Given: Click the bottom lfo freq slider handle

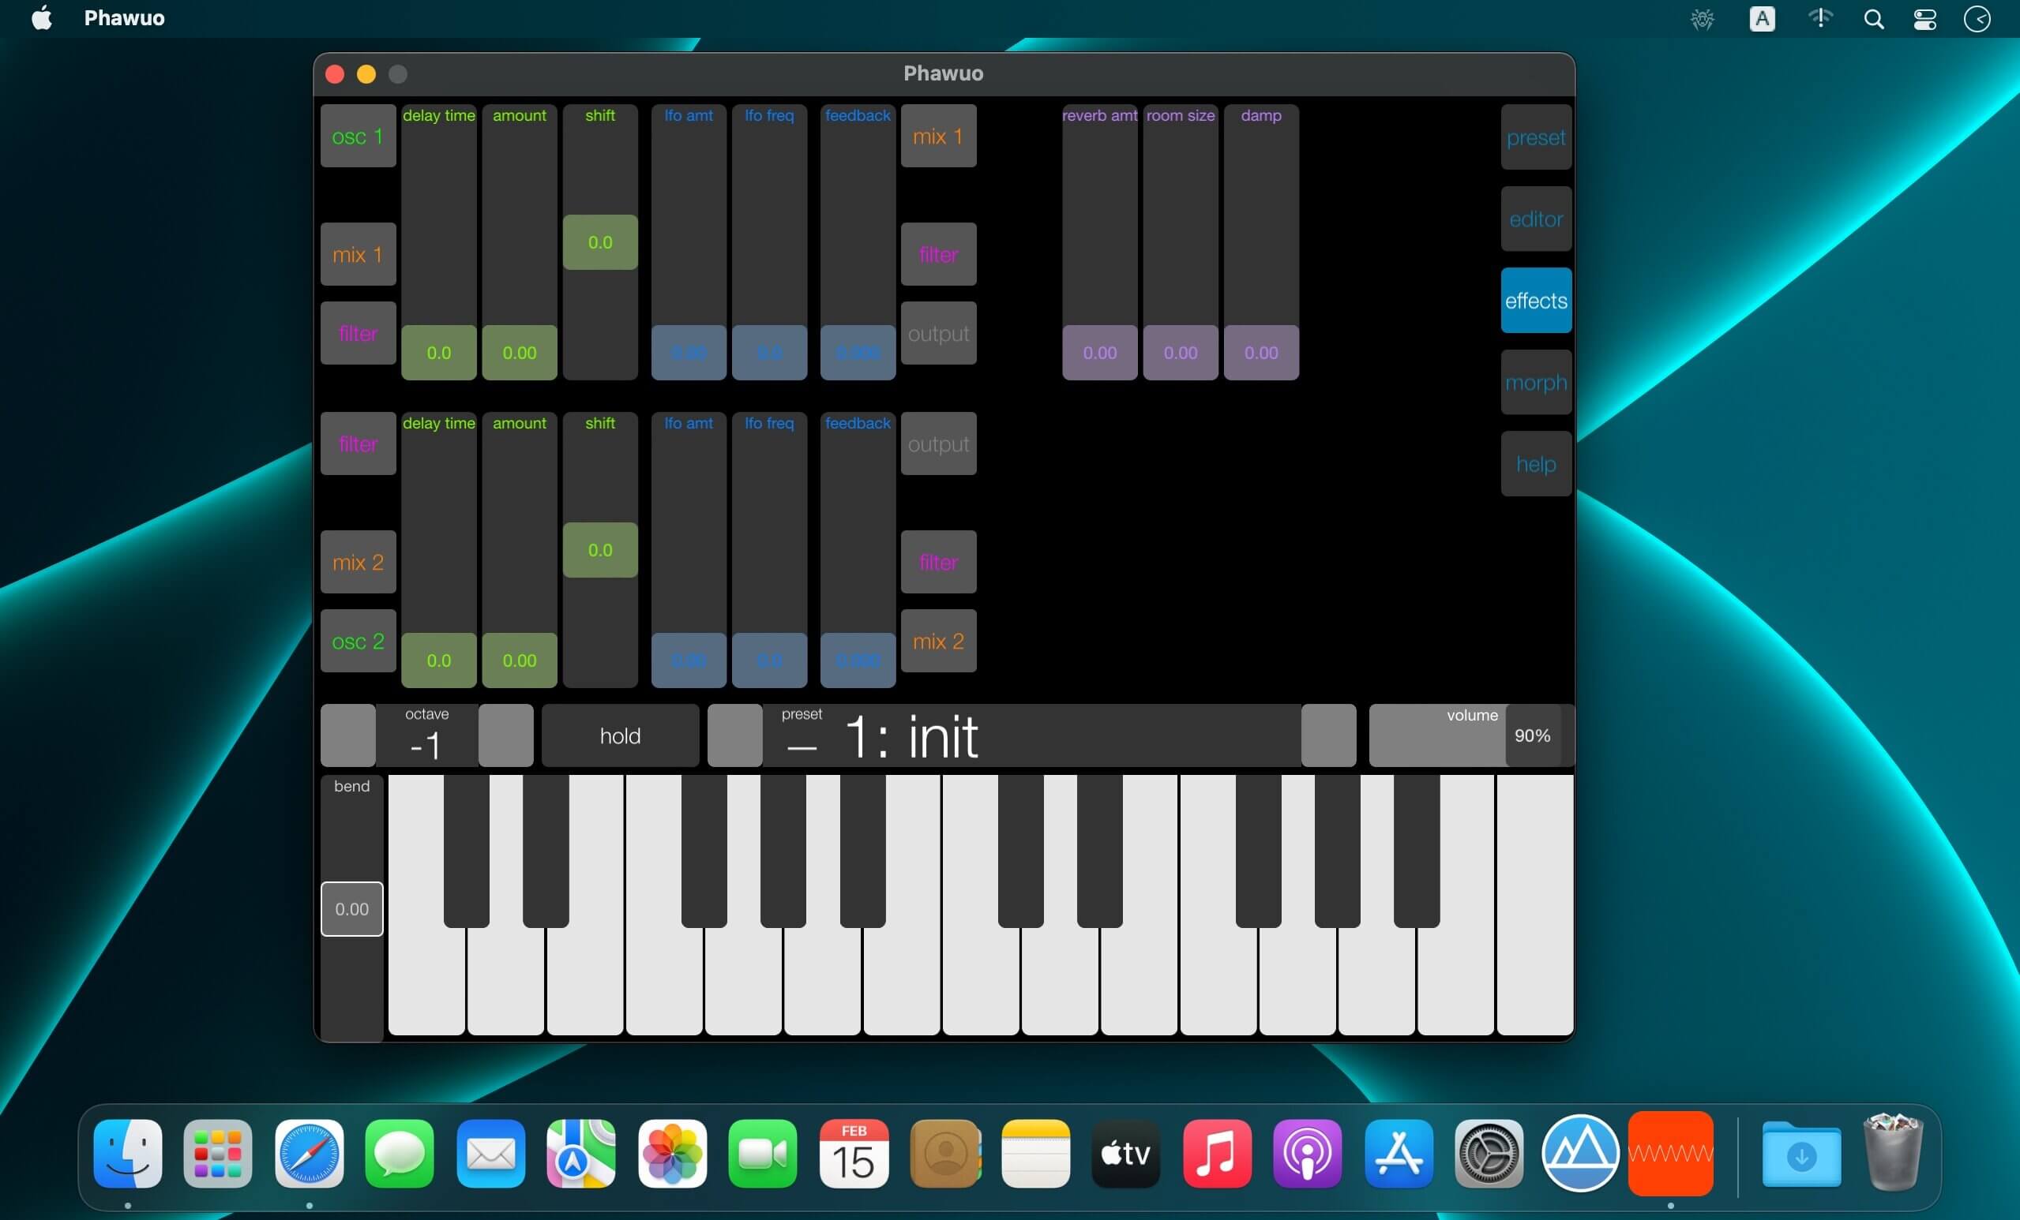Looking at the screenshot, I should [769, 660].
